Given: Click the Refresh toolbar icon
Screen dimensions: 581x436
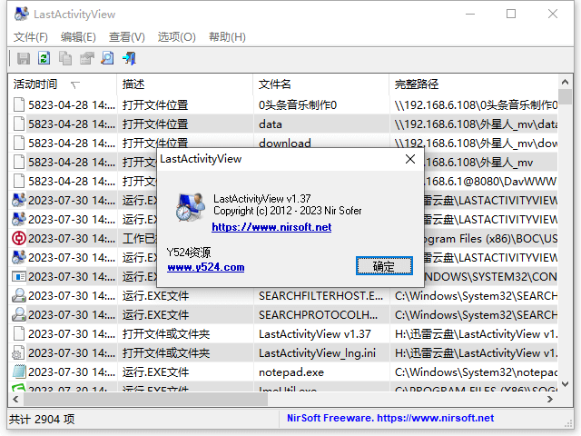Looking at the screenshot, I should click(44, 58).
